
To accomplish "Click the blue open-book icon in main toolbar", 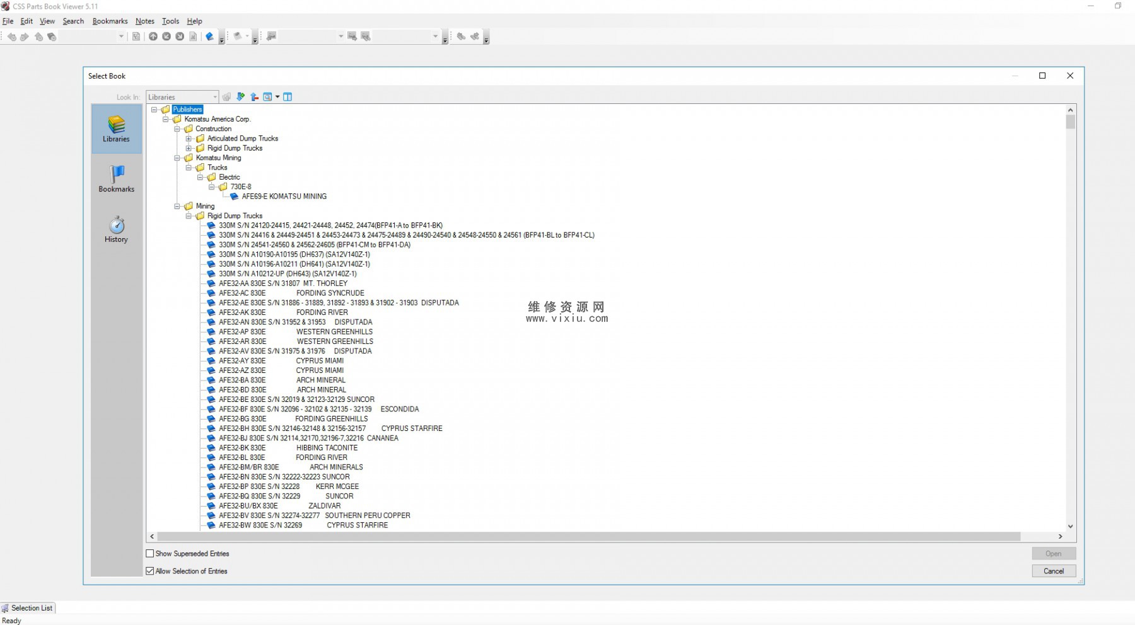I will click(x=210, y=37).
